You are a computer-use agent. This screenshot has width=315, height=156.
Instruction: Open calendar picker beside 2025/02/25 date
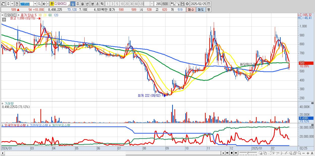coord(208,4)
